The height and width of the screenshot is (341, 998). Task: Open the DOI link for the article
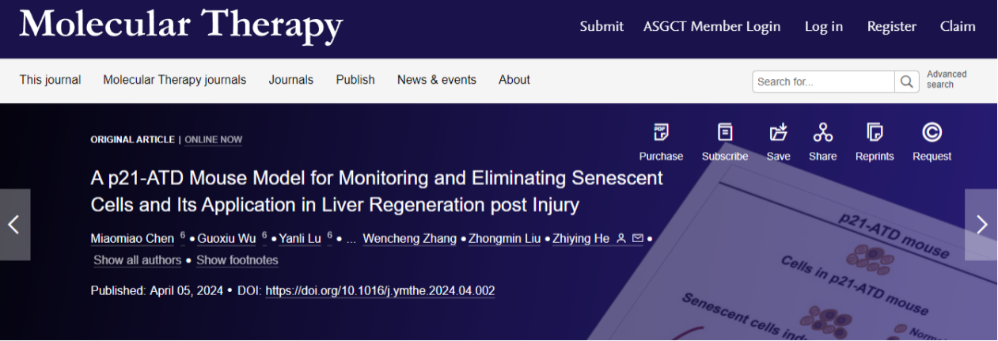(380, 291)
